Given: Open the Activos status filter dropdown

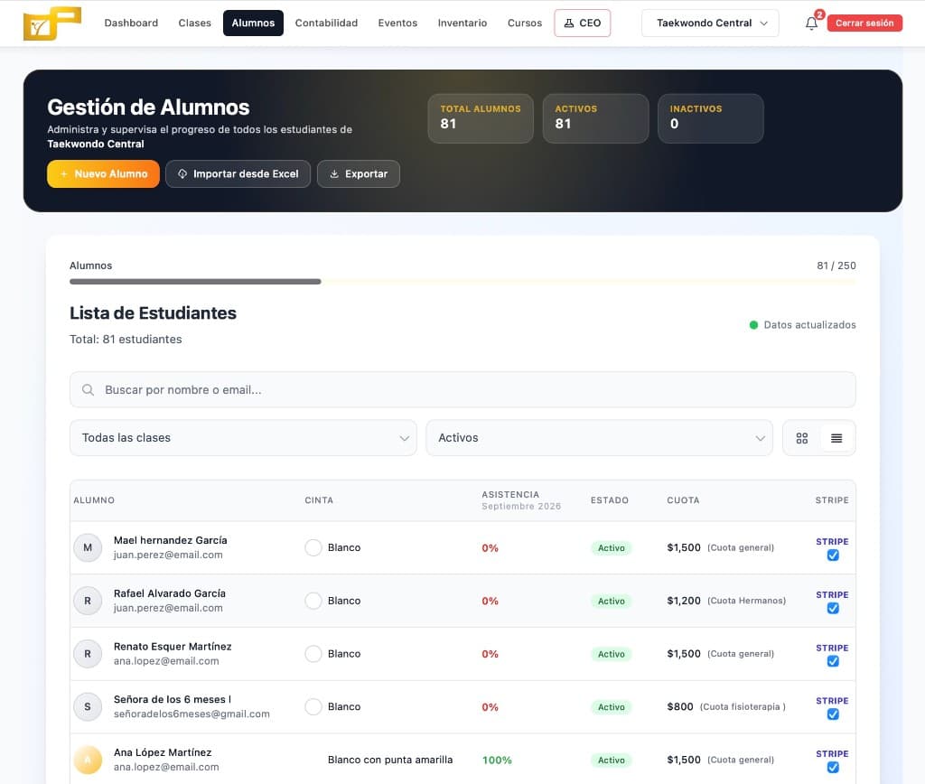Looking at the screenshot, I should click(600, 438).
